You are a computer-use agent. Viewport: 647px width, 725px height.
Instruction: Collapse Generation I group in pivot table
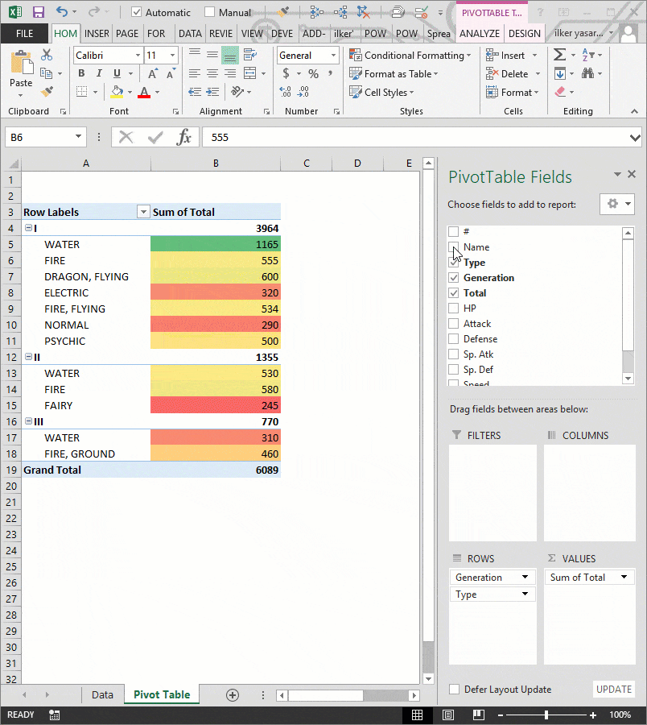(x=30, y=228)
